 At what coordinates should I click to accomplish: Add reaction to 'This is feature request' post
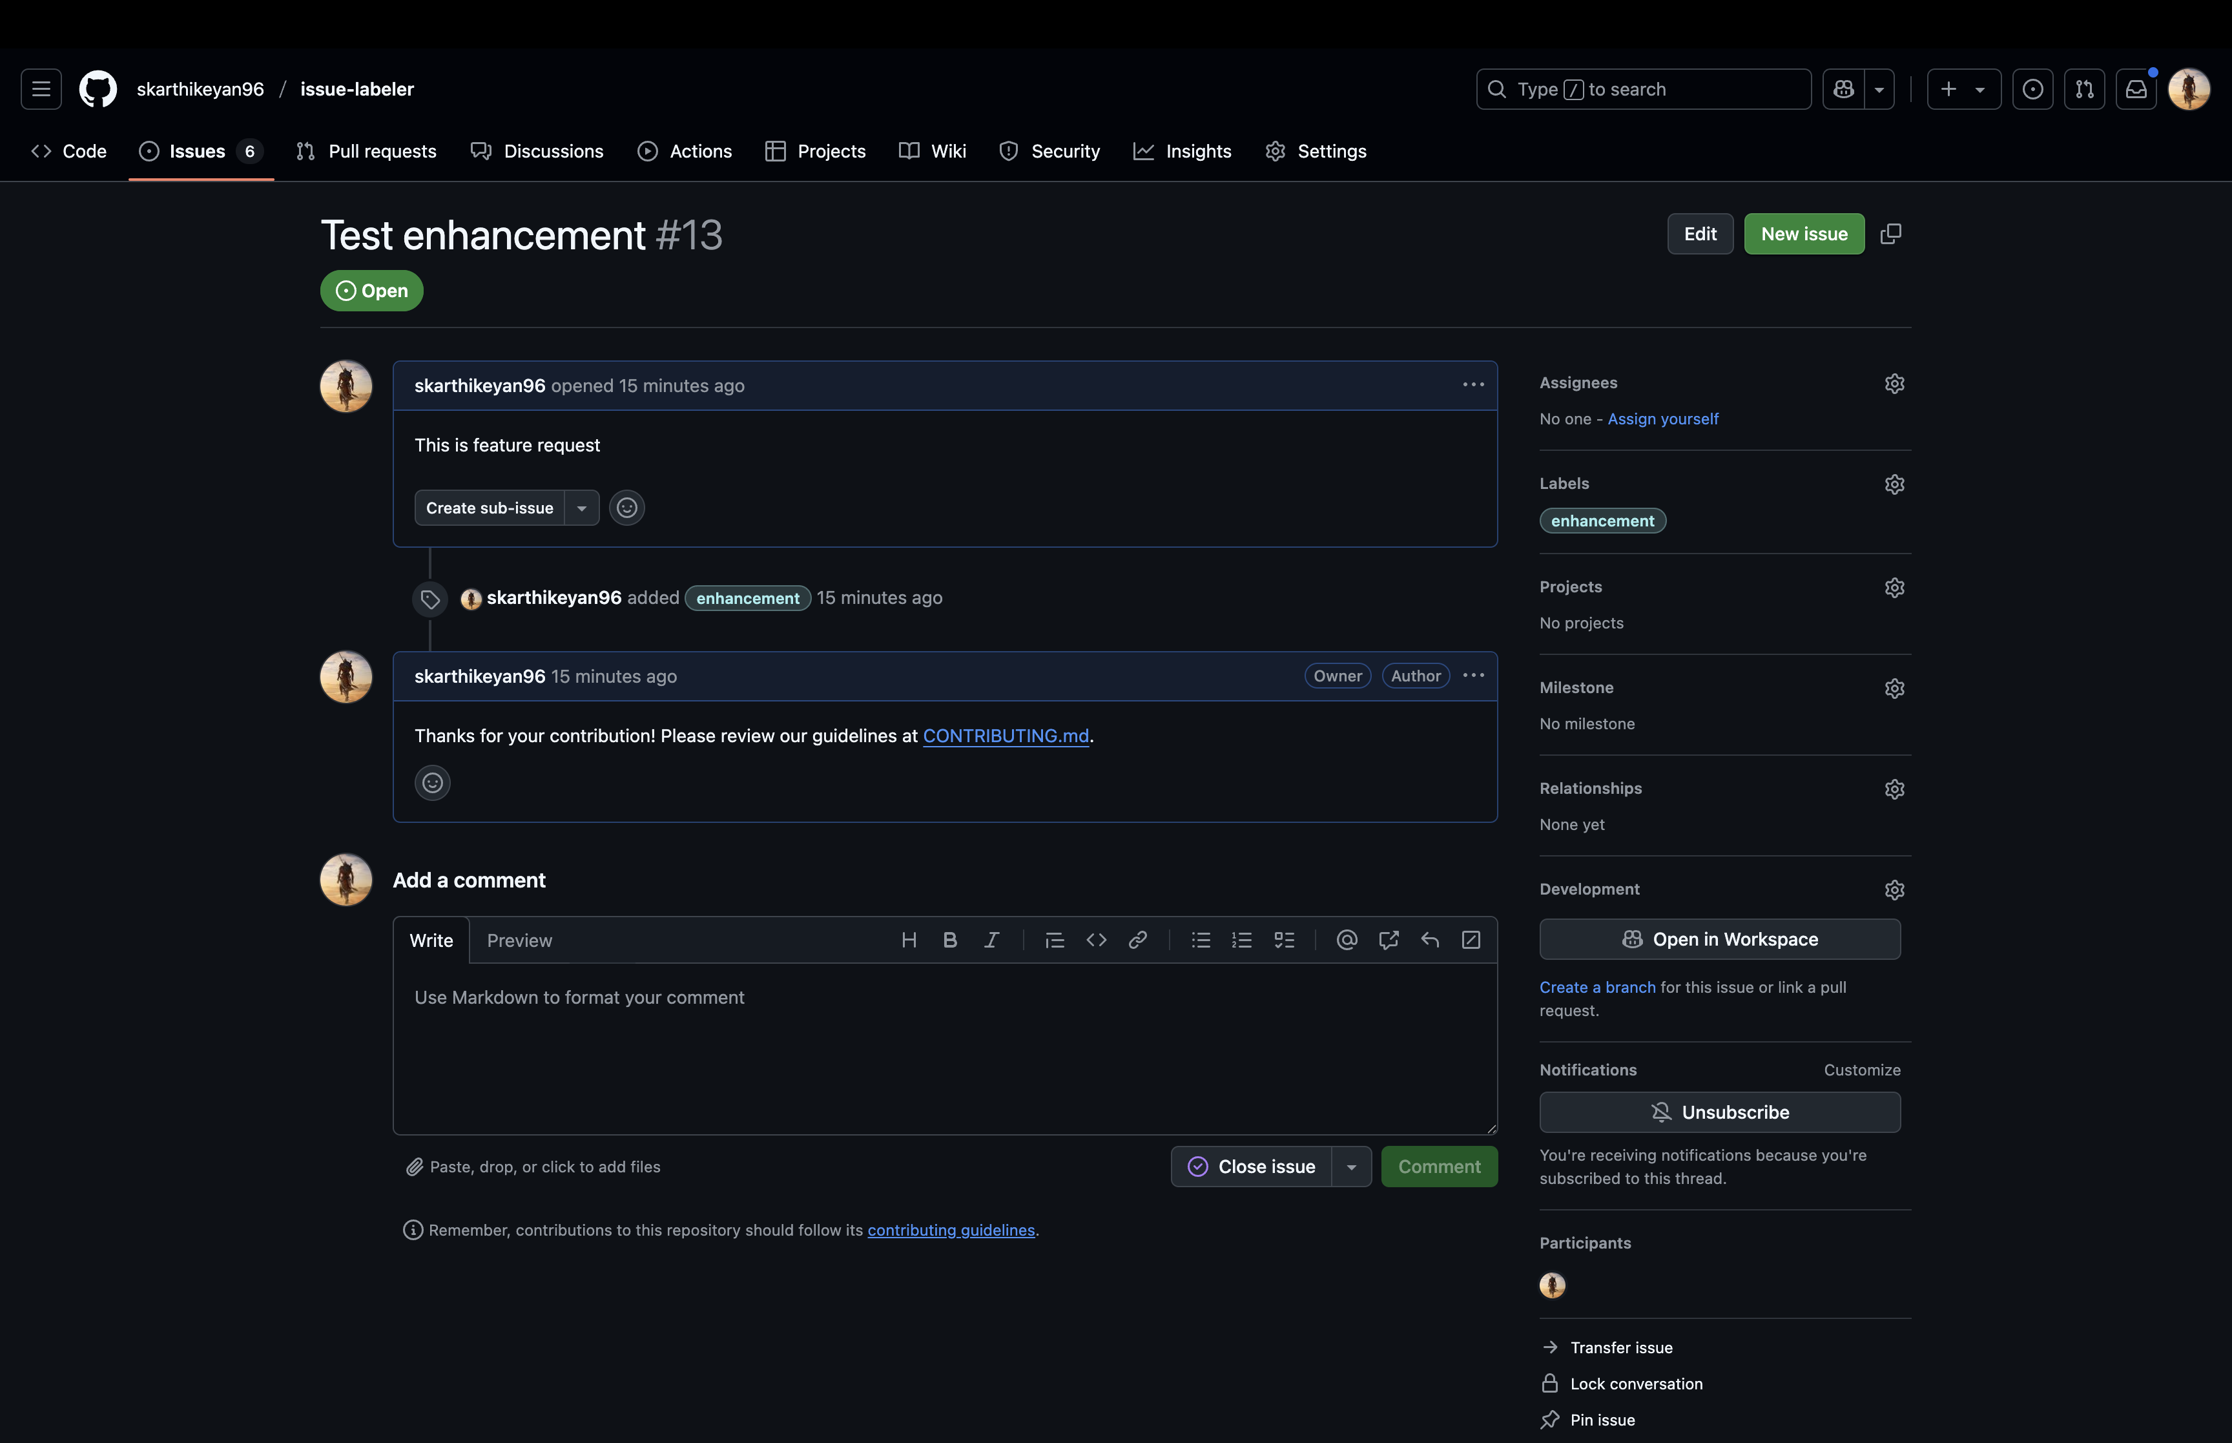[626, 508]
